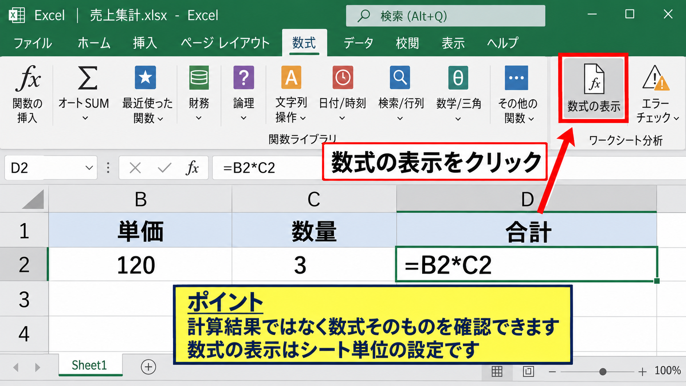Add a new sheet with the plus button

point(148,367)
